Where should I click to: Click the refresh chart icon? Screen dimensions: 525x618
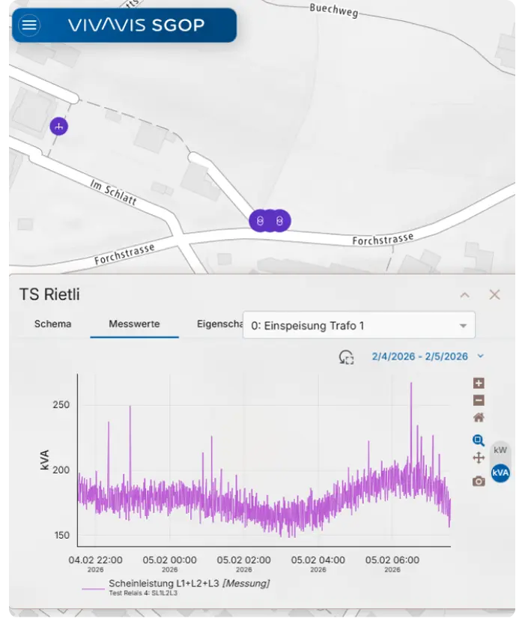pos(346,357)
